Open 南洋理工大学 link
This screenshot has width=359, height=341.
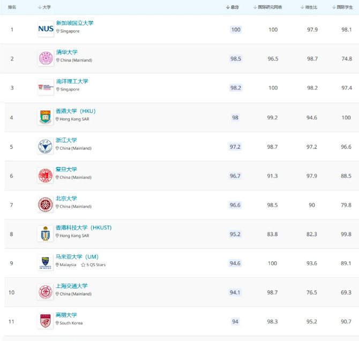pos(72,81)
